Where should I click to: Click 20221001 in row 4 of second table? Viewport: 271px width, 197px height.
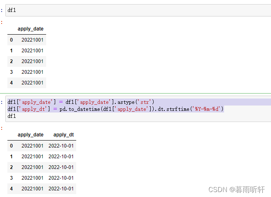(32, 189)
